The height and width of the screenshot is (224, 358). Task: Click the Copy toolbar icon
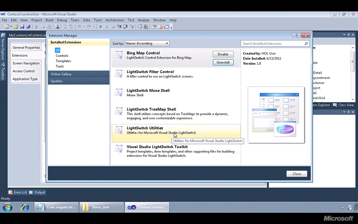point(43,27)
